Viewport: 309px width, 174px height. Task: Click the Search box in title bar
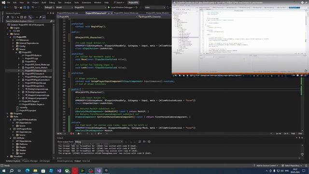(119, 2)
